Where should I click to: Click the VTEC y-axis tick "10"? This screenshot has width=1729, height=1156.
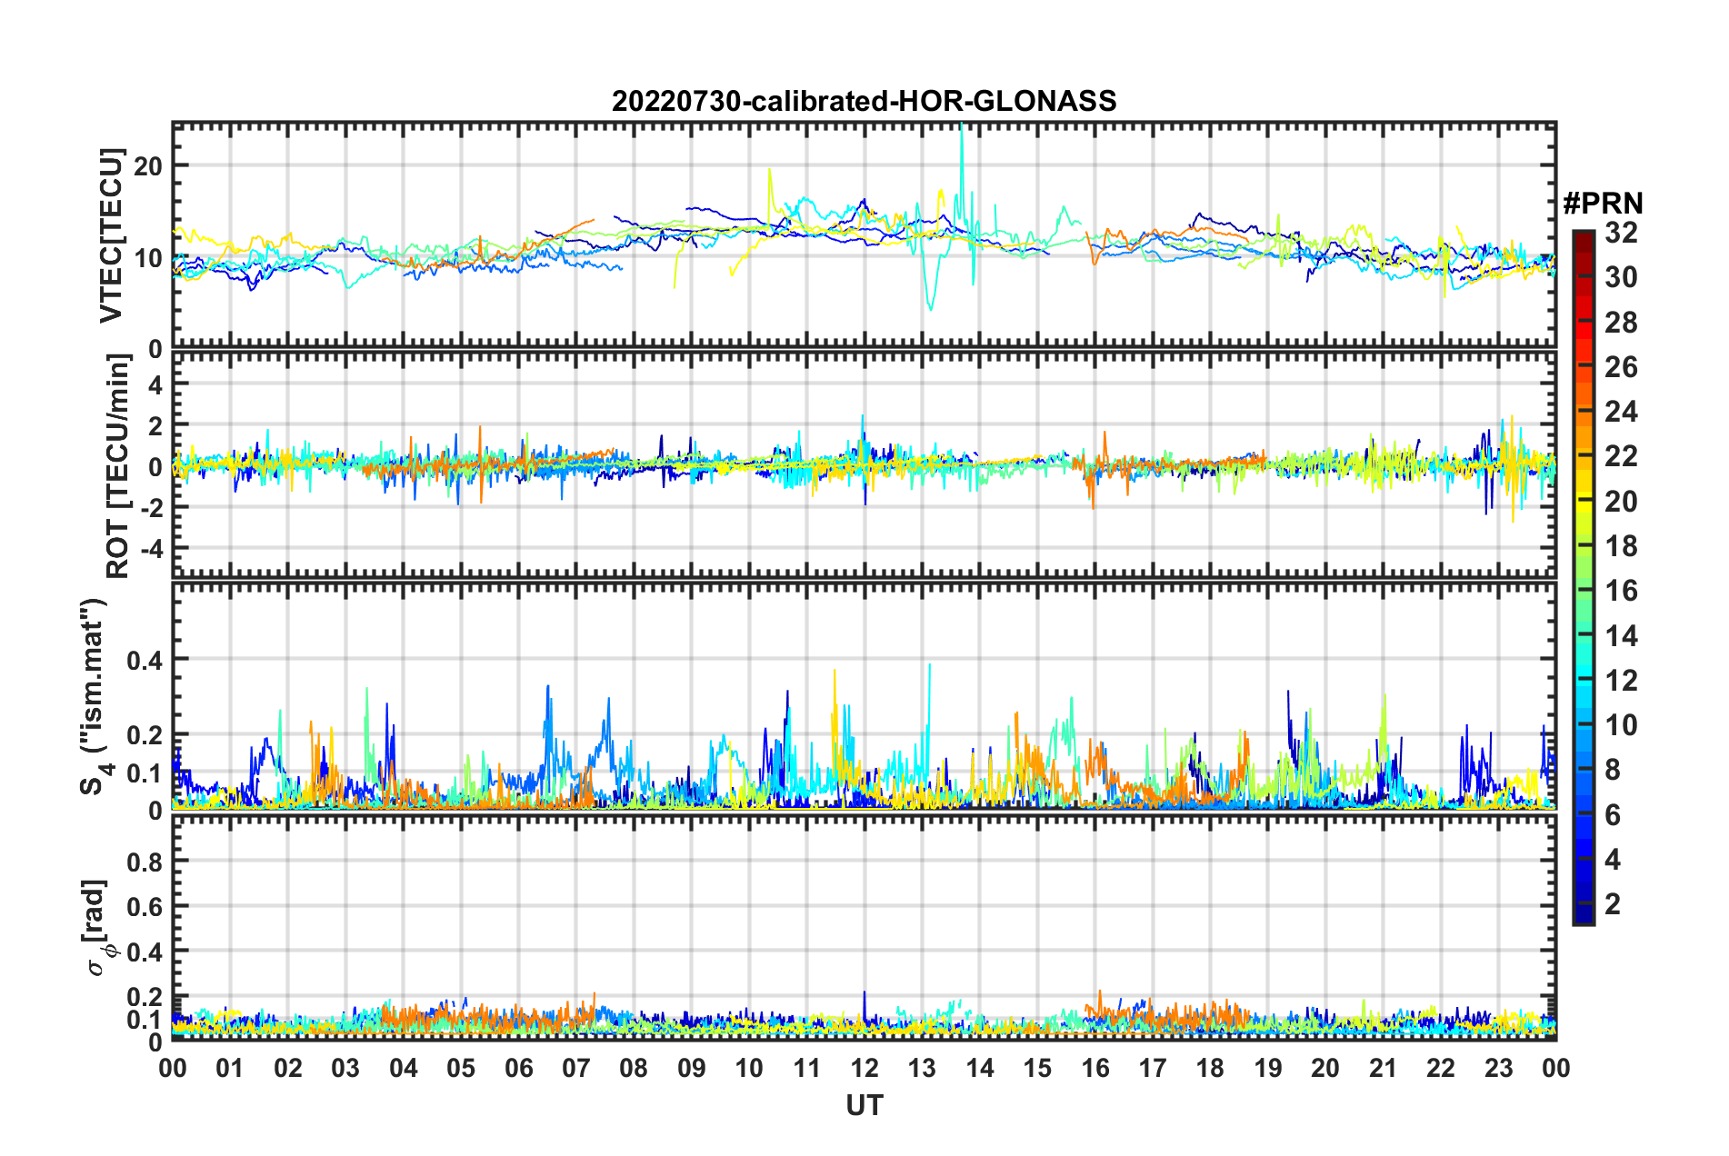click(148, 257)
